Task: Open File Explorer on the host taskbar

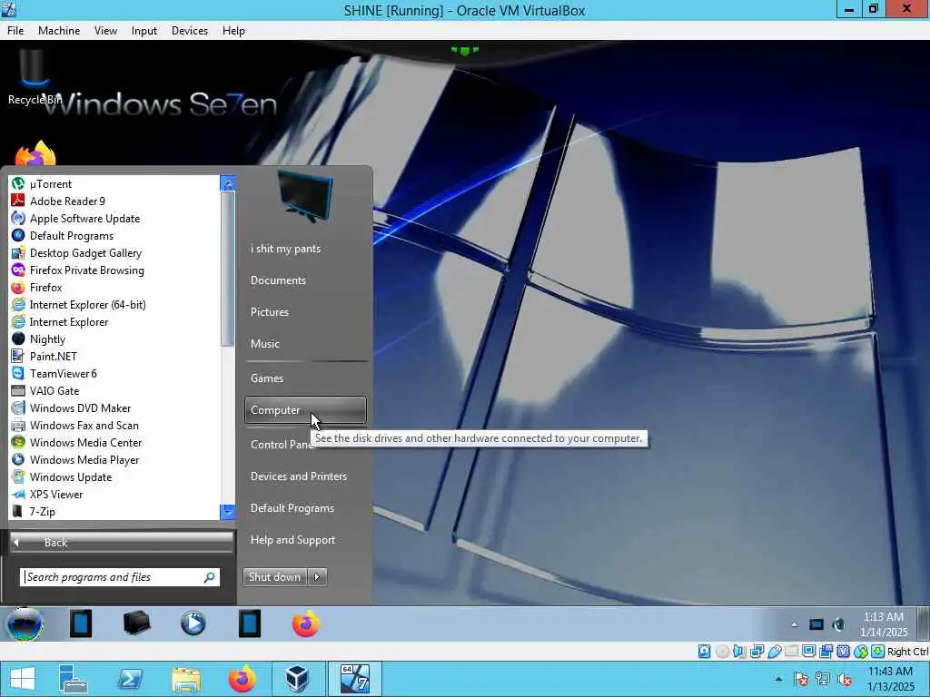Action: (x=185, y=679)
